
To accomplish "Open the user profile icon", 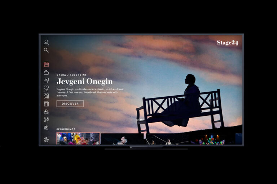I will point(46,42).
